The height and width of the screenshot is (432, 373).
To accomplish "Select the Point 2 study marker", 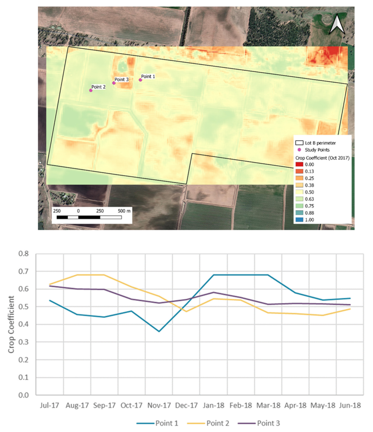I will pyautogui.click(x=91, y=90).
